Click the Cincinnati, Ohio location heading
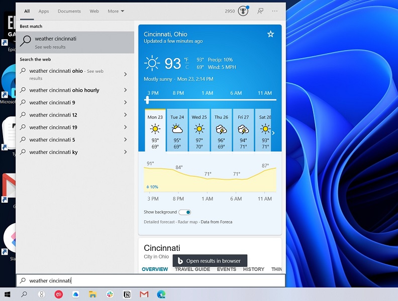 pos(165,34)
